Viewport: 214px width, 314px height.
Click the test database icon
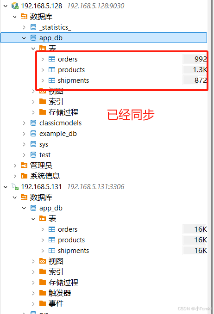pyautogui.click(x=33, y=154)
